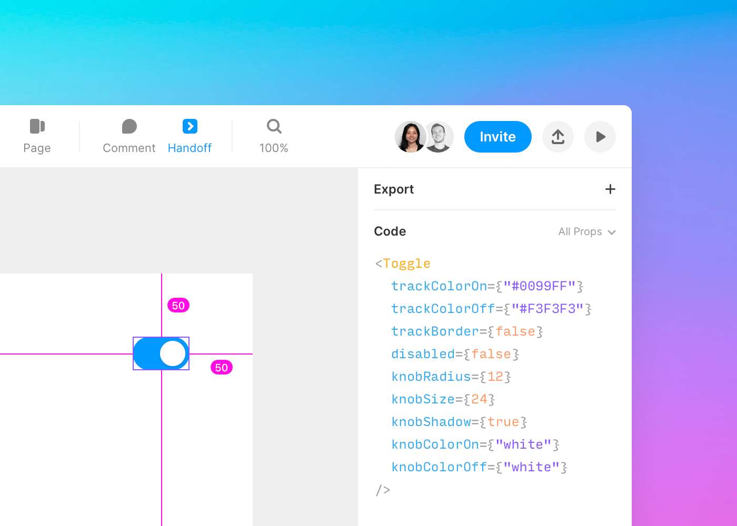Click the top pink 50 distance badge
The image size is (737, 526).
pyautogui.click(x=178, y=306)
